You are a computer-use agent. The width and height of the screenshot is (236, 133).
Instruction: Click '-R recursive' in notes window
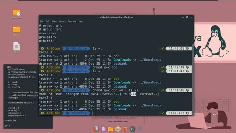pos(10,120)
